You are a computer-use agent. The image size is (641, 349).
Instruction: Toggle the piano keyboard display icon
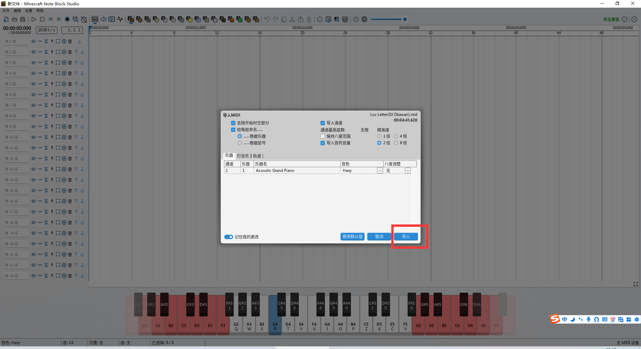point(95,19)
